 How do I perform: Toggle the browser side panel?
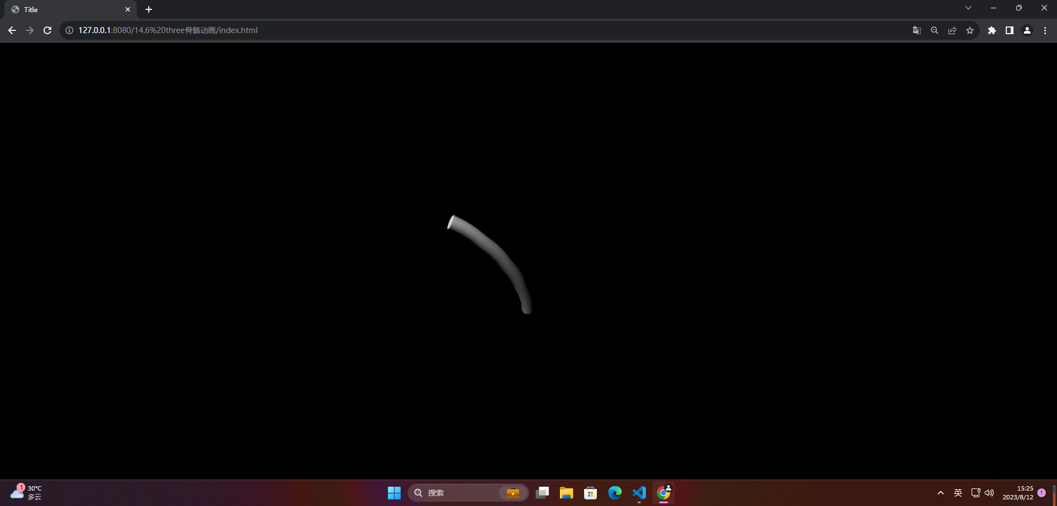tap(1010, 30)
